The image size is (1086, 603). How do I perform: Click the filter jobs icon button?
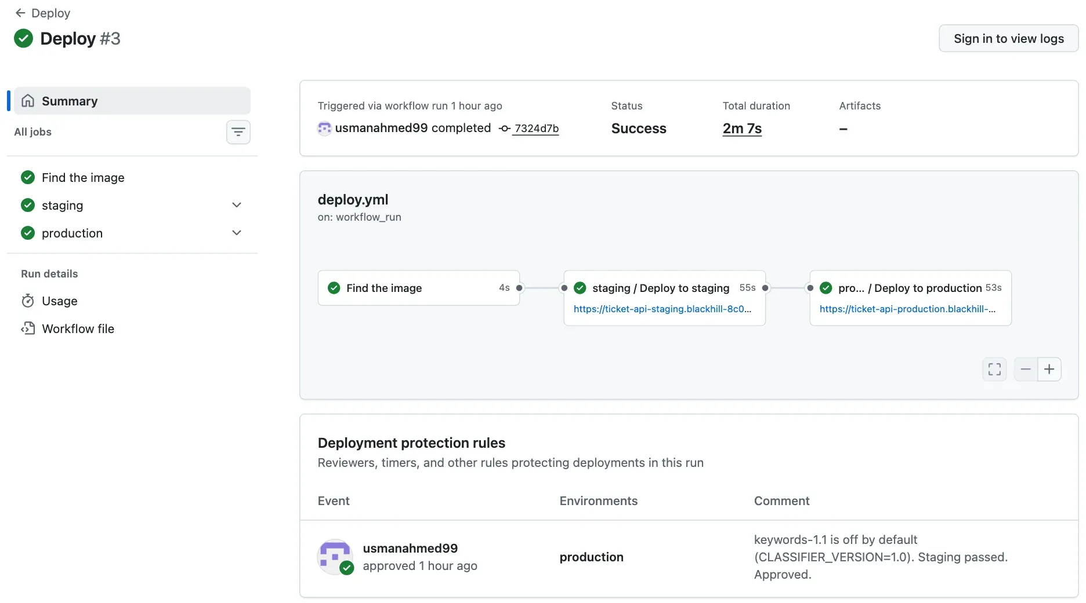point(238,132)
